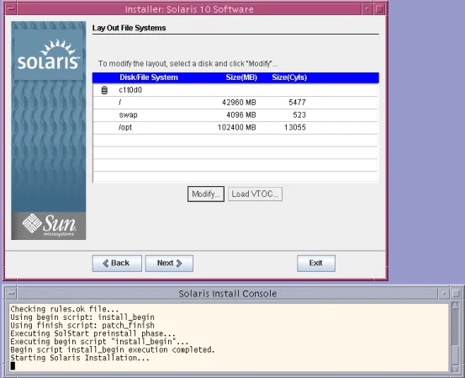
Task: Click the 4096 MB swap size value
Action: 240,114
